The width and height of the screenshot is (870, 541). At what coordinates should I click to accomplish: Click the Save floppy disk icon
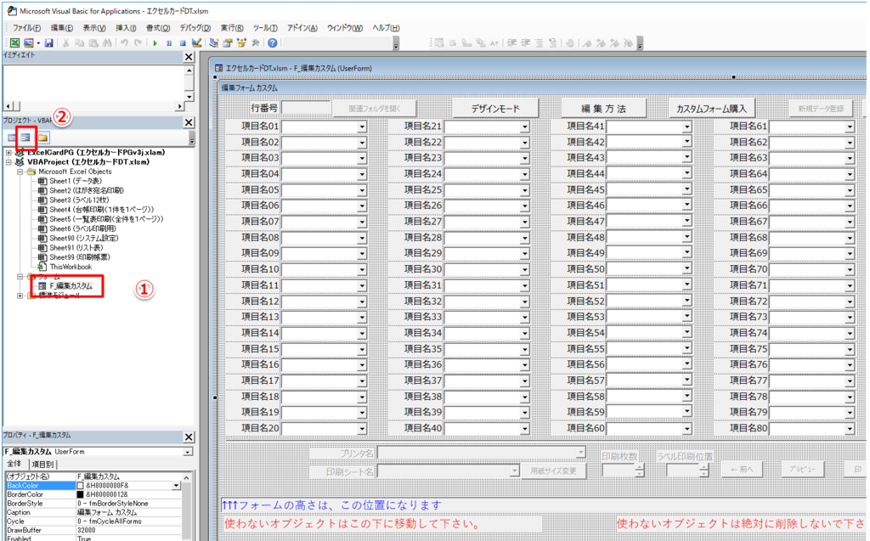point(48,42)
